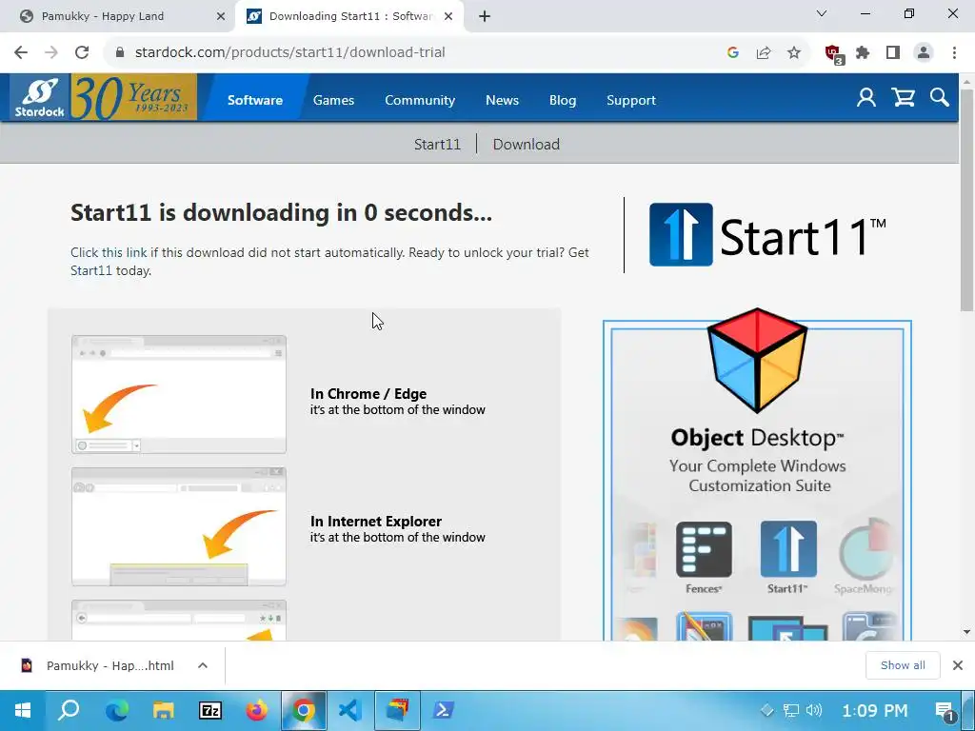
Task: Click the network icon in system tray
Action: [790, 710]
